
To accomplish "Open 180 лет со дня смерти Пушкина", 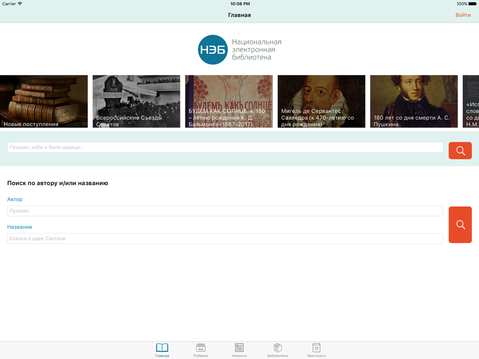I will pyautogui.click(x=414, y=101).
